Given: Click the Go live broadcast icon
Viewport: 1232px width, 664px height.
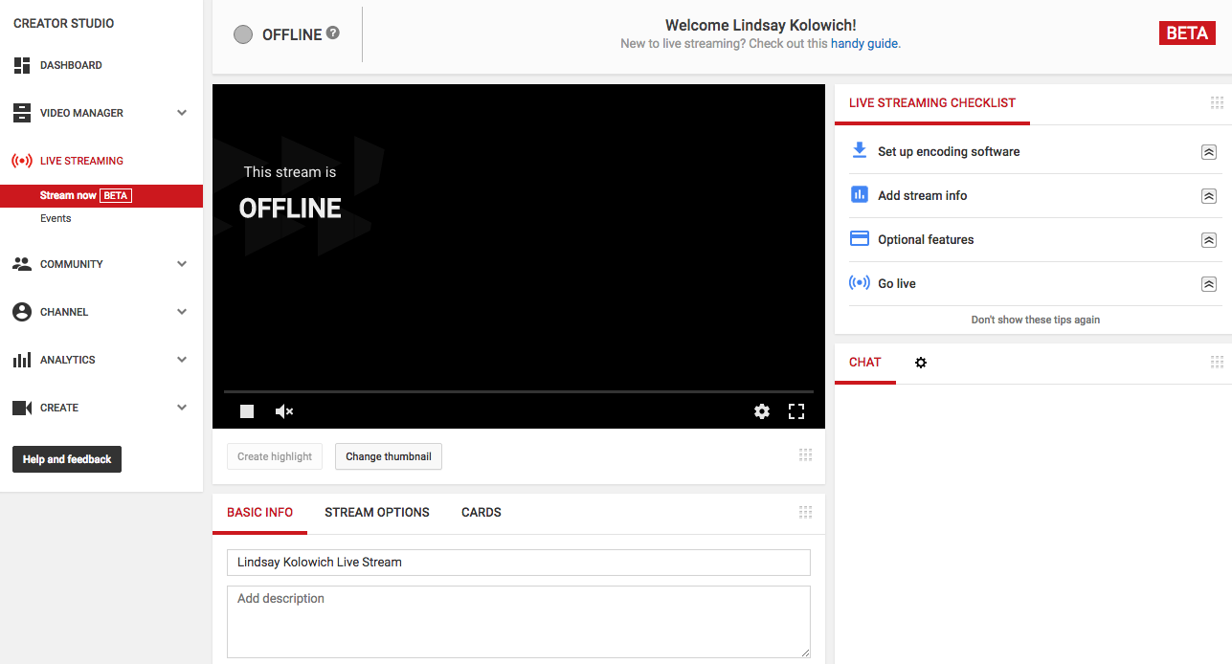Looking at the screenshot, I should [860, 282].
